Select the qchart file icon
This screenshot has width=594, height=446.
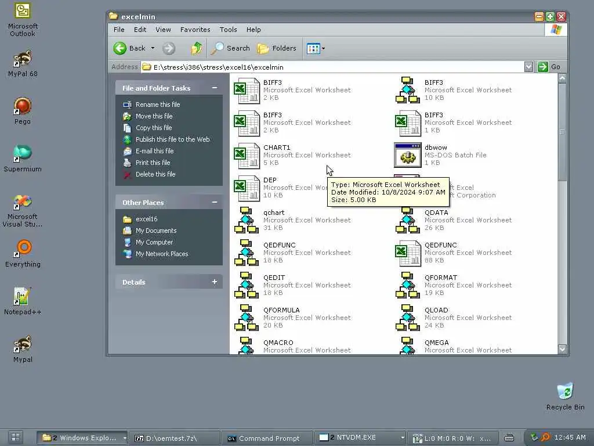(x=247, y=220)
